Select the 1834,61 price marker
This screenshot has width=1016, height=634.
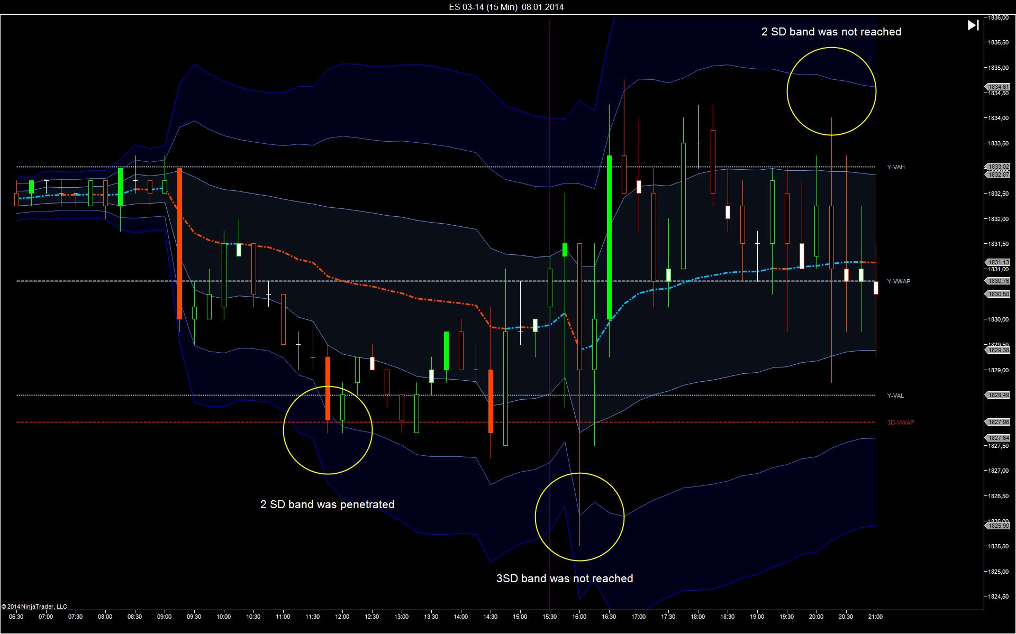click(x=997, y=87)
